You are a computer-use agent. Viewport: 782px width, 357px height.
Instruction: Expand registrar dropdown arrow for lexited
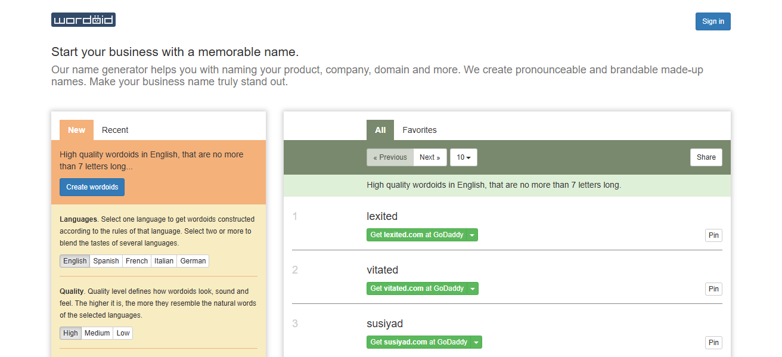[472, 235]
